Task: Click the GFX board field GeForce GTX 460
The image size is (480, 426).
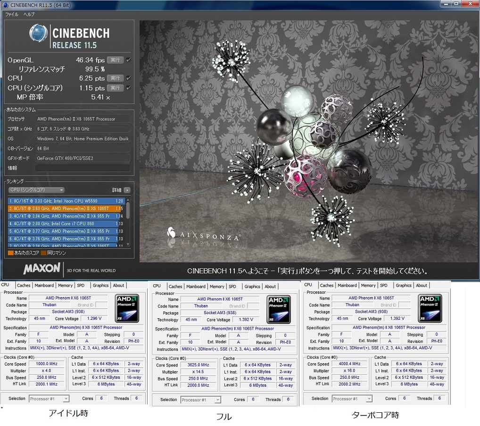Action: (83, 158)
